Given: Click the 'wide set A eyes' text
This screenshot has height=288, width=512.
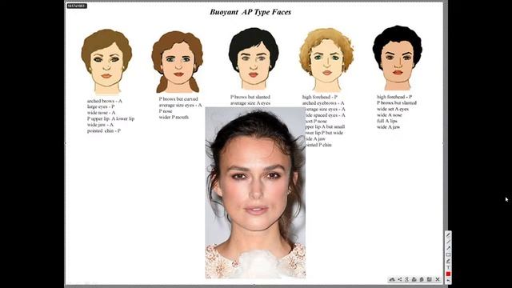Looking at the screenshot, I should (393, 109).
